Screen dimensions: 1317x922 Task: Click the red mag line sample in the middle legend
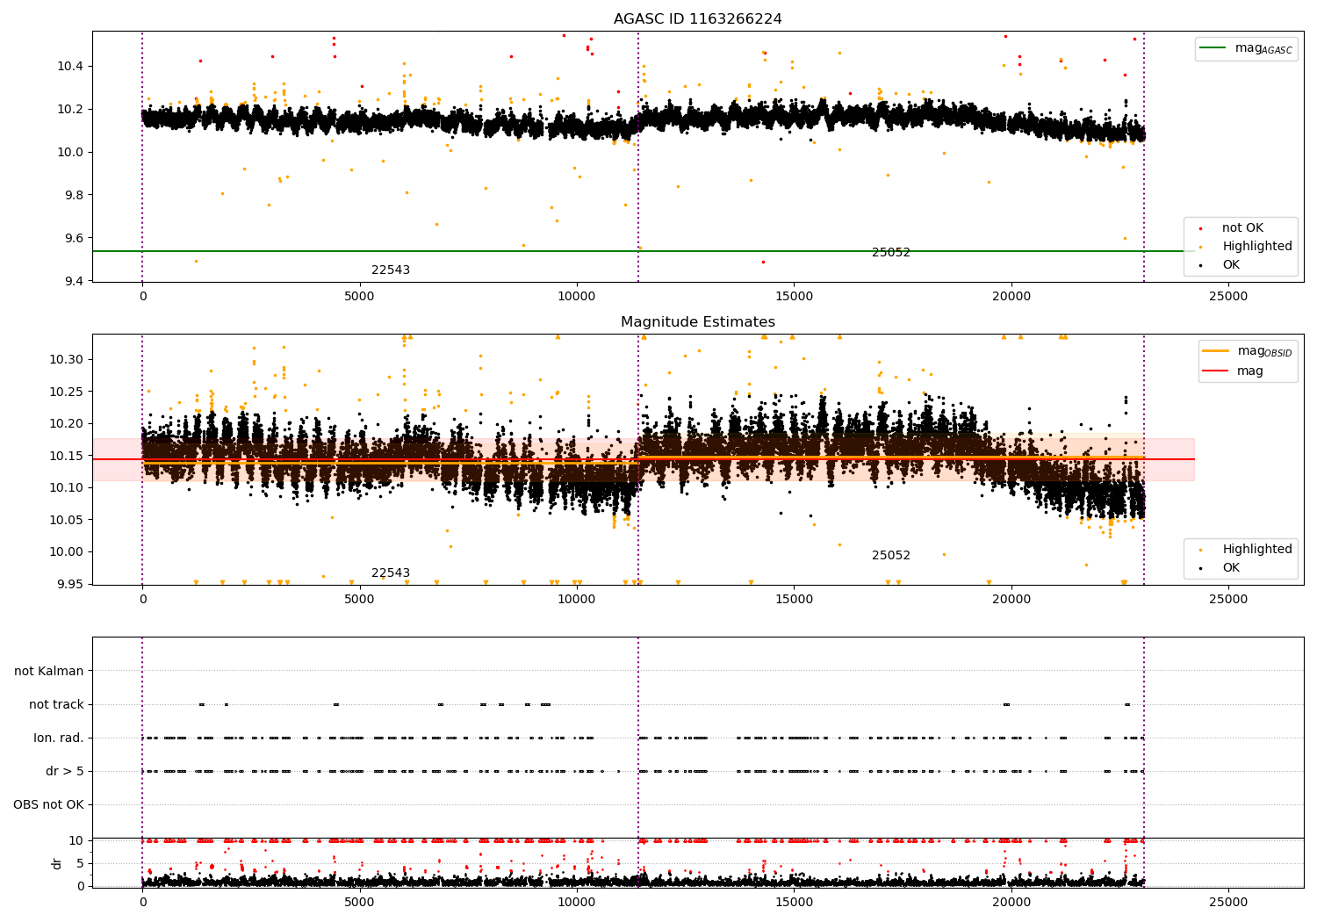coord(1215,371)
